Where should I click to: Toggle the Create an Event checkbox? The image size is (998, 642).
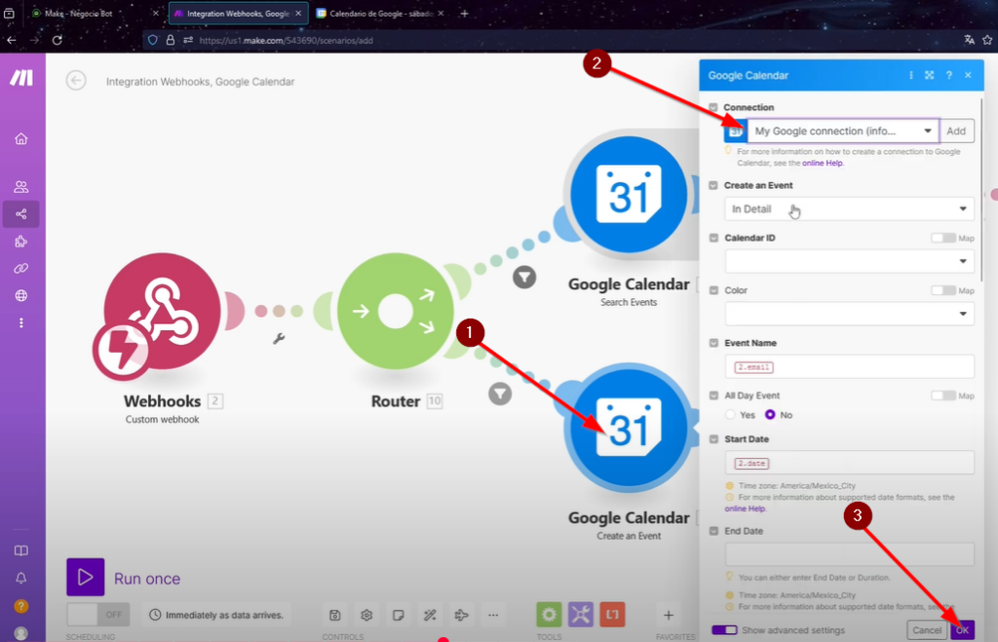click(x=713, y=185)
